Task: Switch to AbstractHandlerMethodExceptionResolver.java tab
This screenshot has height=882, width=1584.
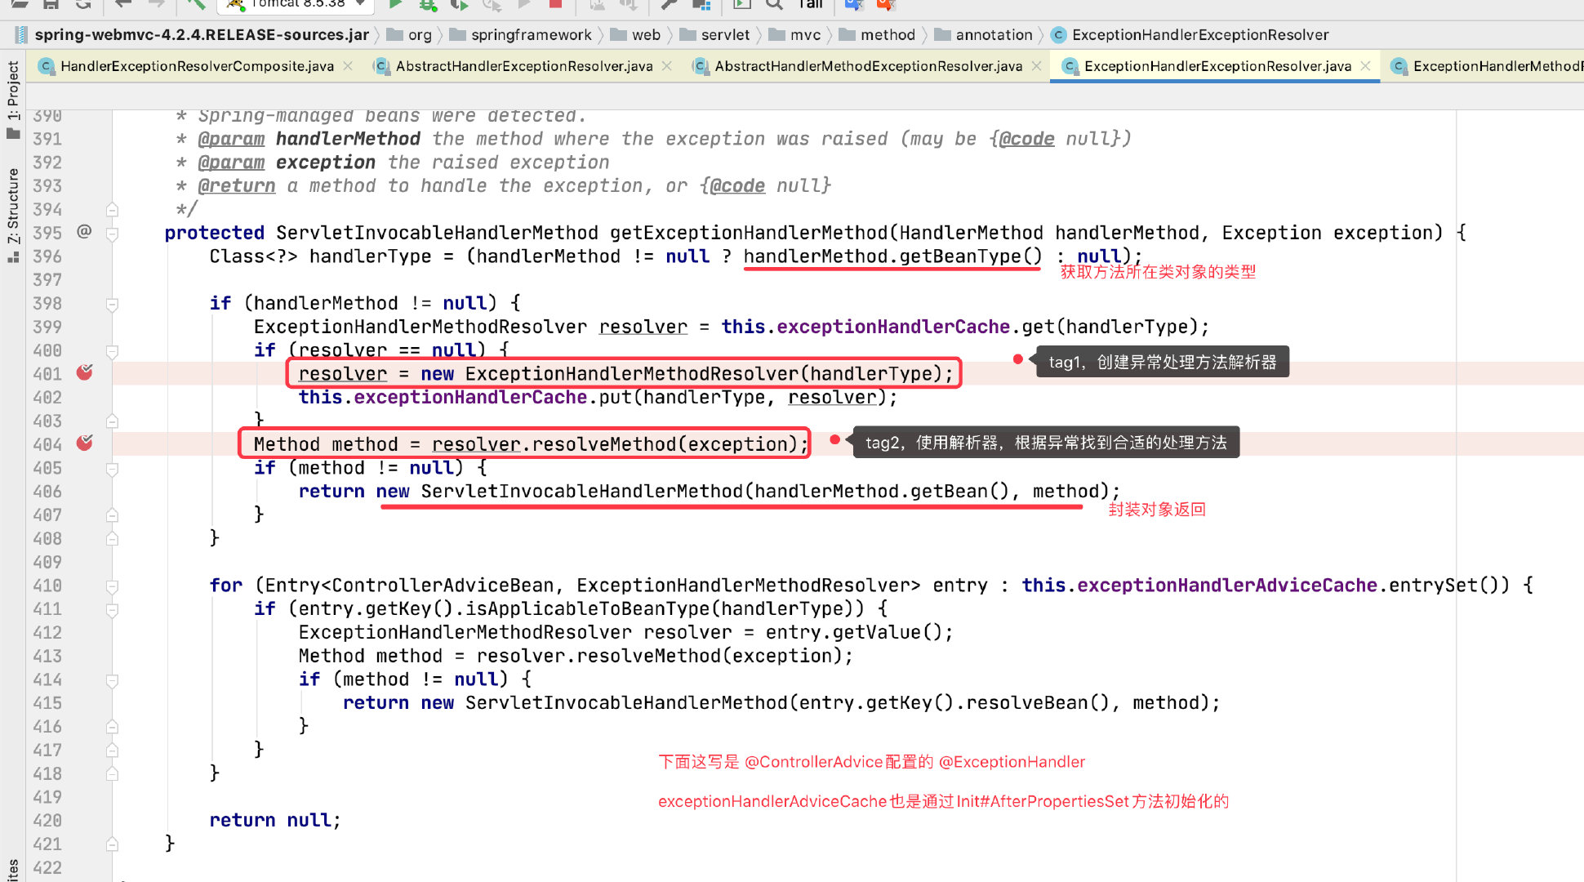Action: (868, 66)
